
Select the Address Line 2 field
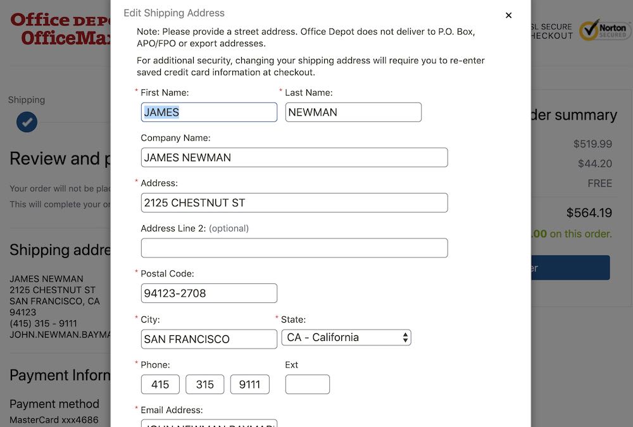[x=294, y=248]
